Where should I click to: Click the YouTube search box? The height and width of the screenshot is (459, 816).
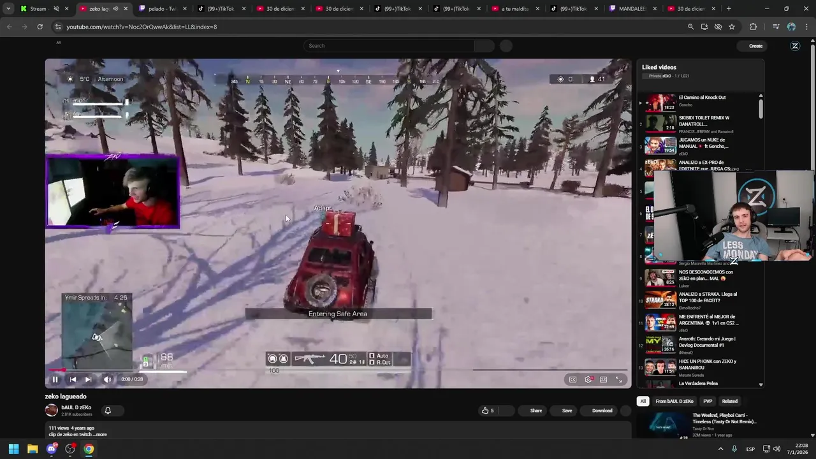(x=389, y=46)
